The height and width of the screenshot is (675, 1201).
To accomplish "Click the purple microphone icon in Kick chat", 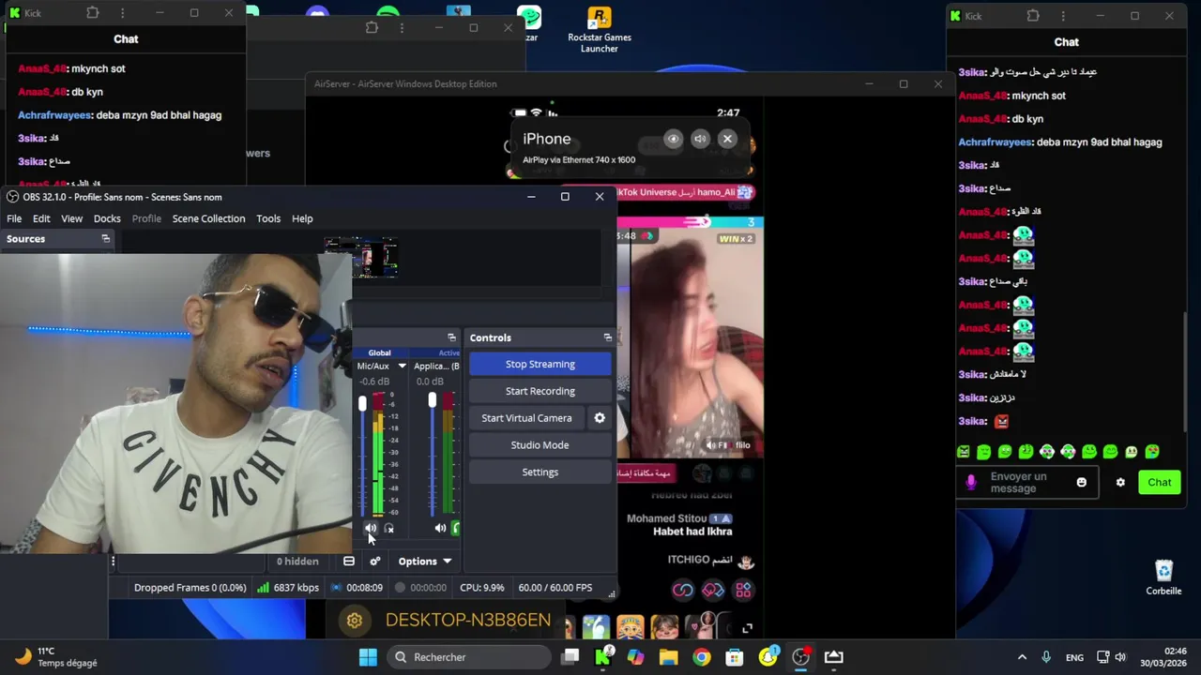I will [971, 482].
